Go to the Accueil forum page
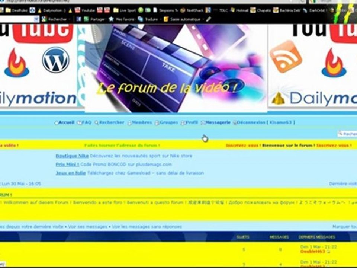Viewport: 357px width, 268px height. pos(64,122)
